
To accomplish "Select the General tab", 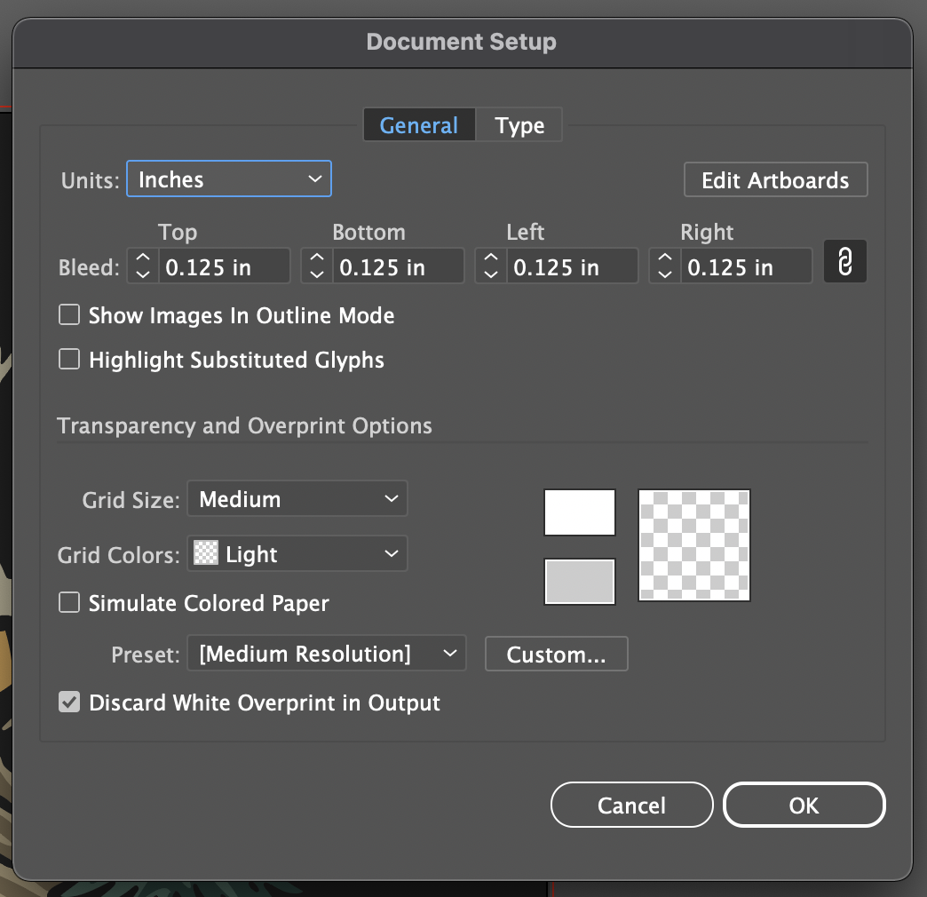I will coord(419,124).
